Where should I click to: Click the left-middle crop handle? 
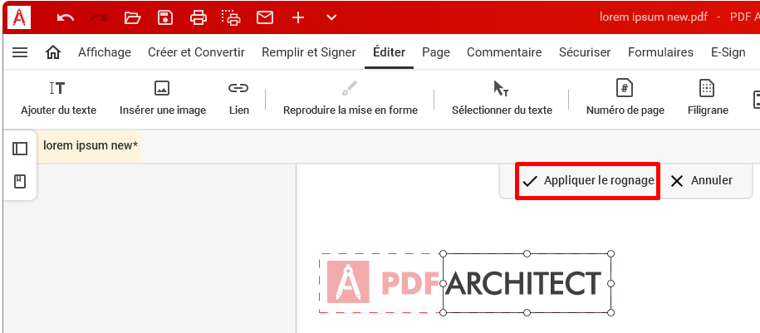tap(443, 283)
